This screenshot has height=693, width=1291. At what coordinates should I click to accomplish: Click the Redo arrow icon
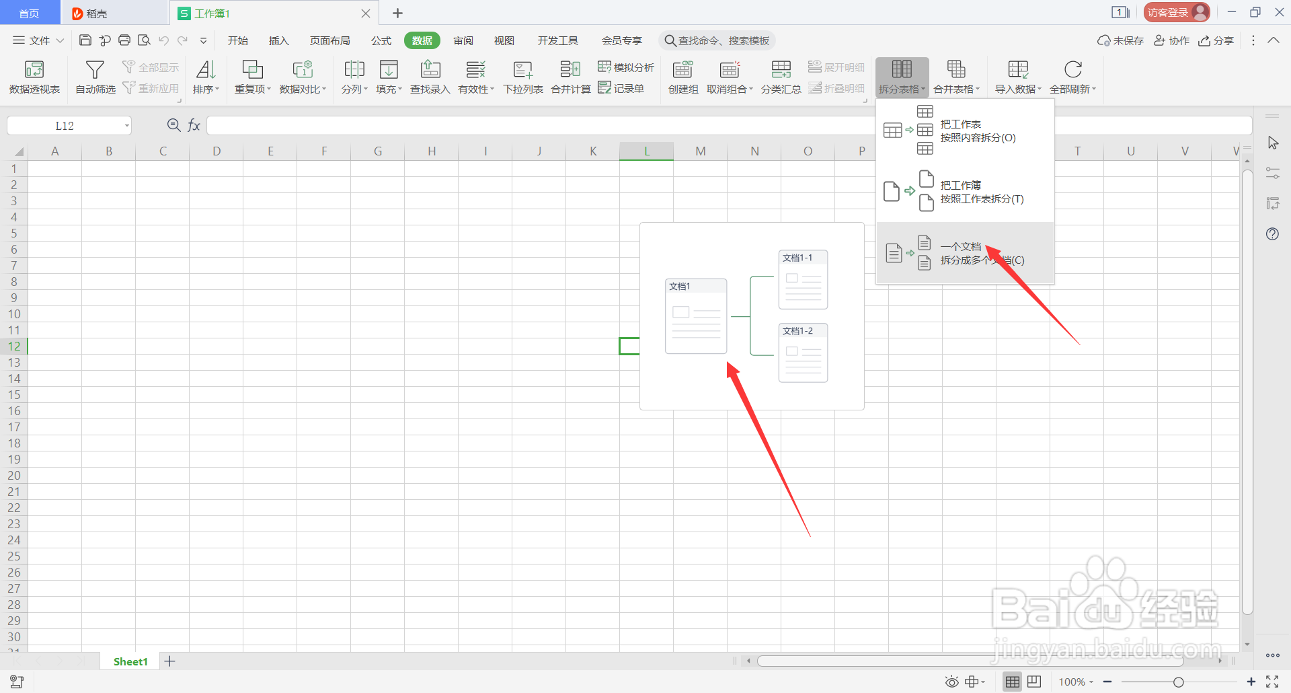[x=182, y=40]
